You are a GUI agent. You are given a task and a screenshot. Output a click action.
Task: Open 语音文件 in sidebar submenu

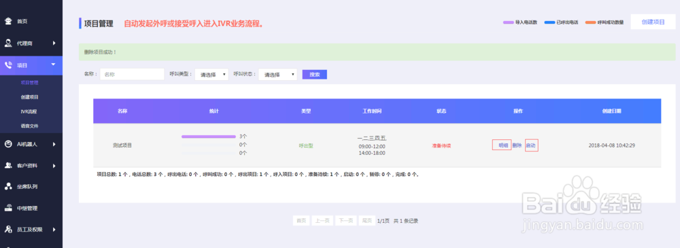tap(29, 126)
